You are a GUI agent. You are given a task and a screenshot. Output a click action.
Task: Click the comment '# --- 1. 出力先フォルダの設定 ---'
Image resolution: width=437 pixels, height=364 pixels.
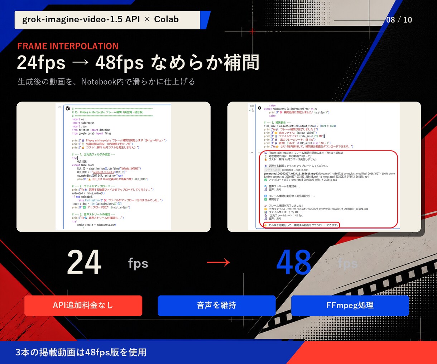click(93, 154)
